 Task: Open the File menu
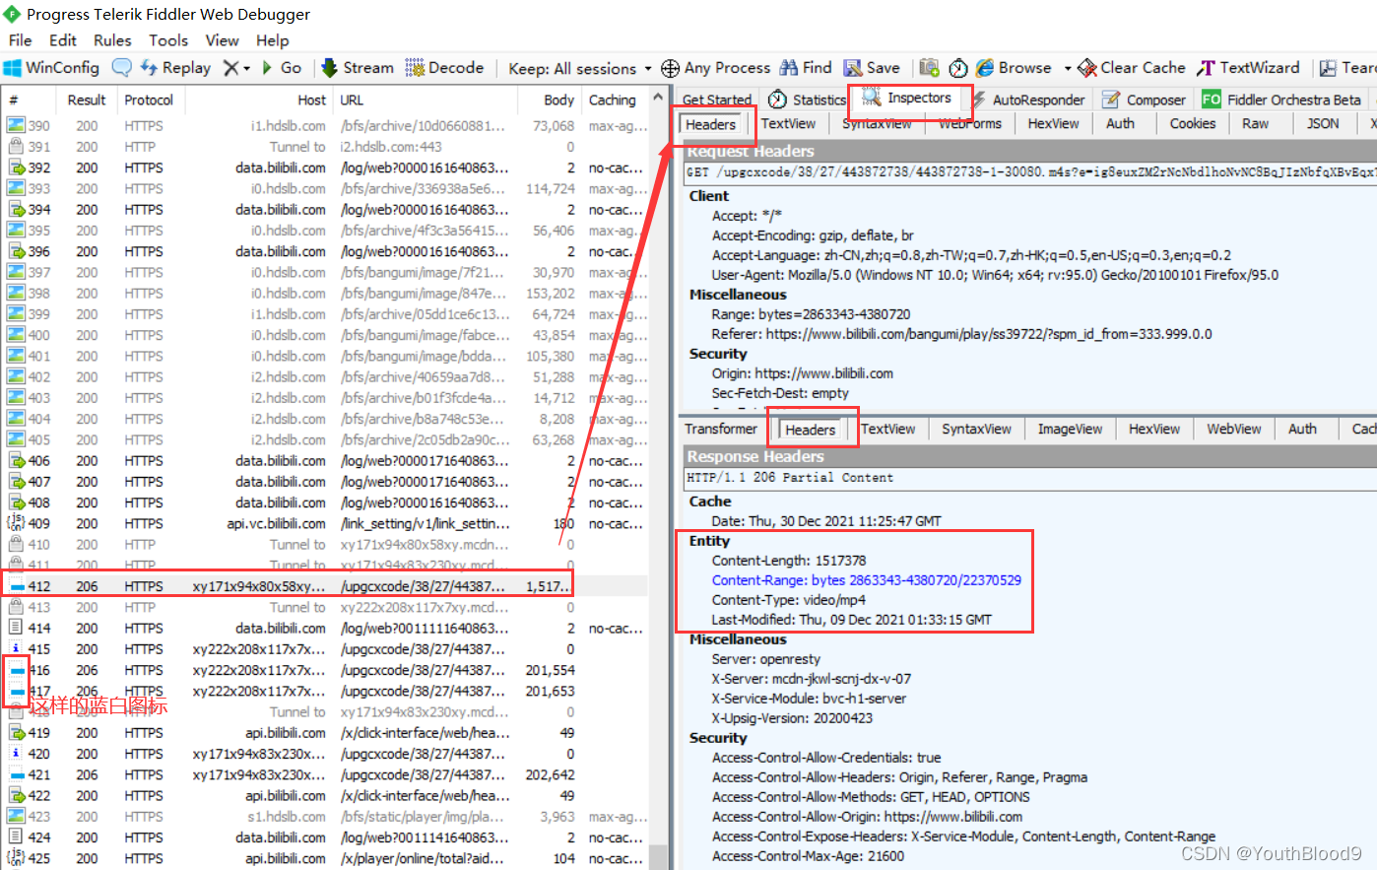pos(21,40)
